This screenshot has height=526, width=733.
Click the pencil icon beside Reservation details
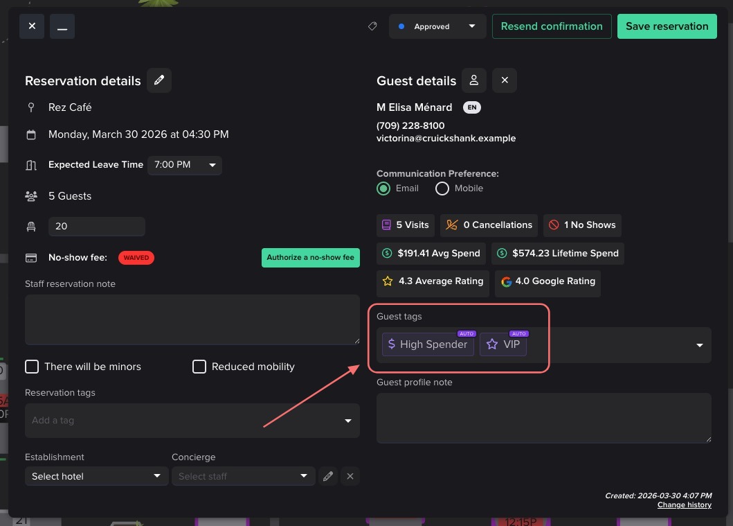click(159, 80)
